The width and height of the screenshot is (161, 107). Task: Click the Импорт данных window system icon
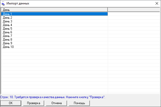tap(3, 4)
